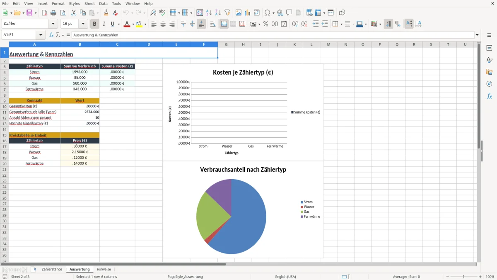
Task: Open Find & Replace icon
Action: coord(153,13)
